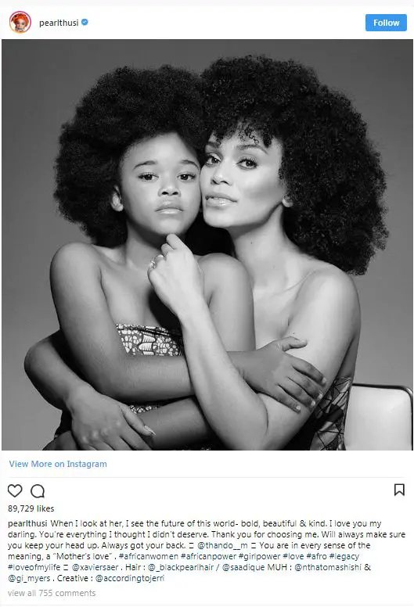Click the verified badge next to pearlthusi
Viewport: 414px width, 607px height.
pyautogui.click(x=85, y=23)
